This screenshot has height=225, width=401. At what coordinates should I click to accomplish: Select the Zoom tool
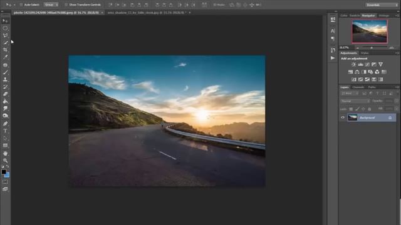tap(5, 161)
